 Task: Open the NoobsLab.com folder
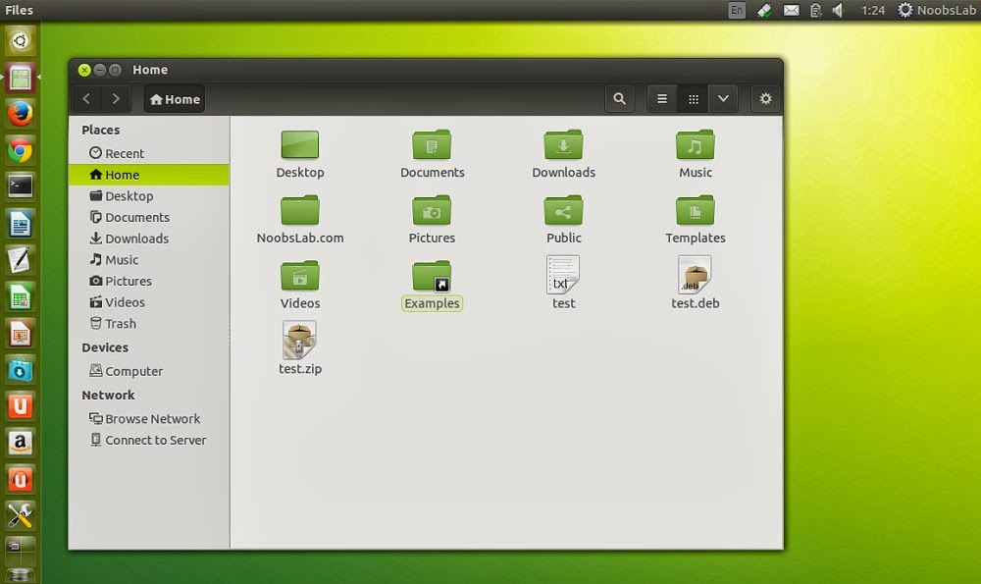299,210
